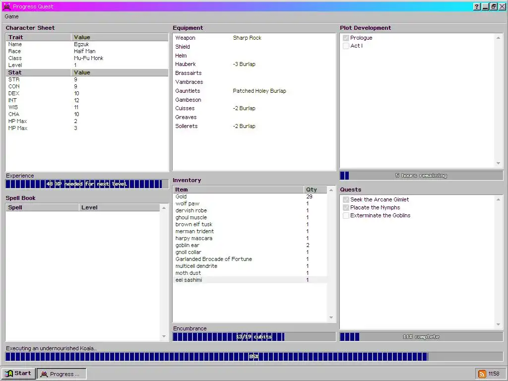
Task: Select the eel sashimi row
Action: 250,280
